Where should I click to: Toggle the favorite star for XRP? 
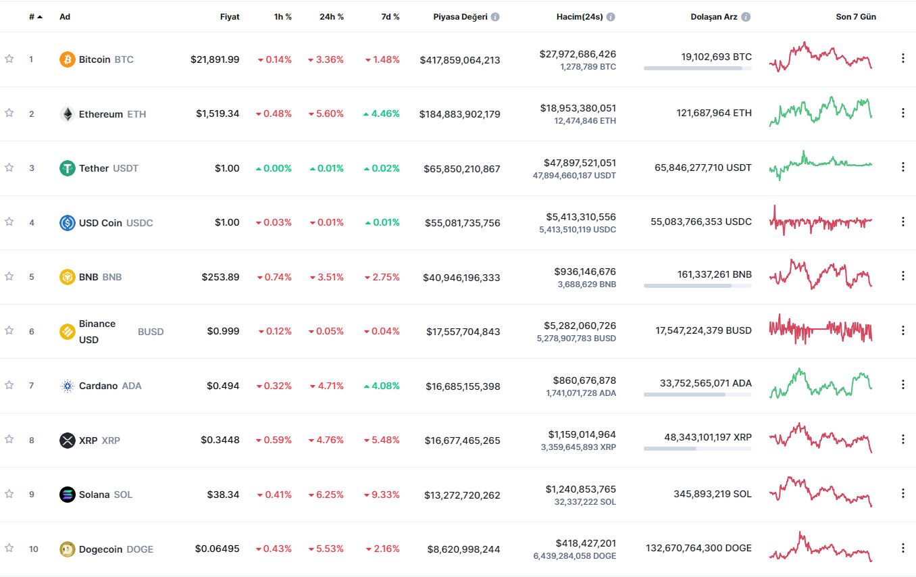click(x=9, y=439)
